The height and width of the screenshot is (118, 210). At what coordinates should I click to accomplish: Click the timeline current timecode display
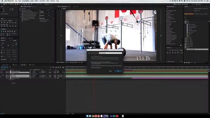click(4, 67)
